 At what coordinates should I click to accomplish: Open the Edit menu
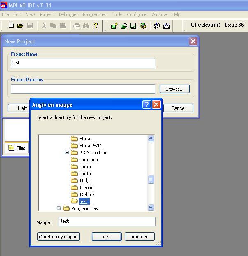(17, 14)
